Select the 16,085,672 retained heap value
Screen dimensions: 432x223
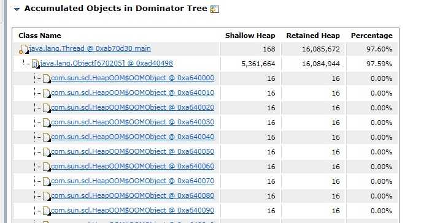pos(321,49)
